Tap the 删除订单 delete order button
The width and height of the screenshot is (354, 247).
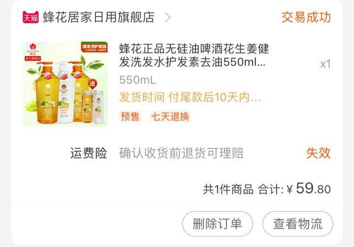pyautogui.click(x=217, y=224)
